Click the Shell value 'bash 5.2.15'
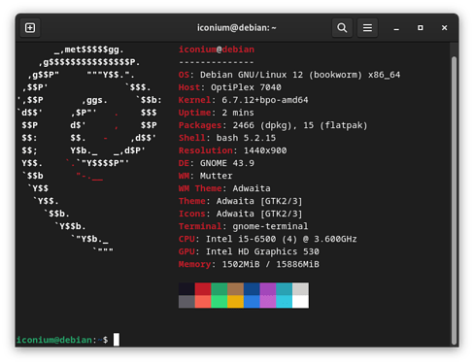474x364 pixels. pyautogui.click(x=246, y=138)
